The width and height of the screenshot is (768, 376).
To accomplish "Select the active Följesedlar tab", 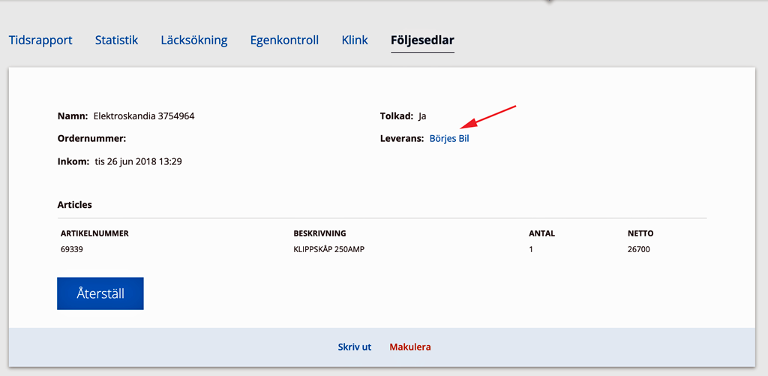I will click(423, 41).
